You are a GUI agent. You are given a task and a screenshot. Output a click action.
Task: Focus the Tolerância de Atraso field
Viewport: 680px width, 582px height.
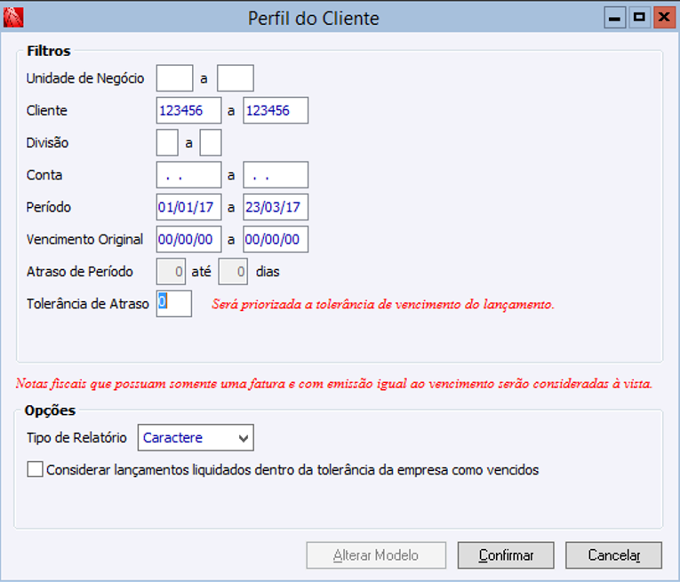tap(174, 304)
